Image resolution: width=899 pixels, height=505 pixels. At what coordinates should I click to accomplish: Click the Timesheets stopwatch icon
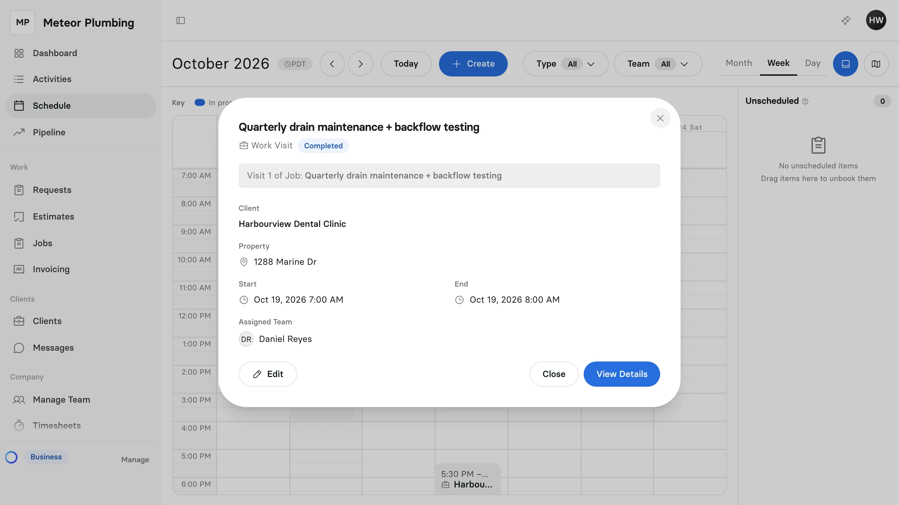pos(19,425)
